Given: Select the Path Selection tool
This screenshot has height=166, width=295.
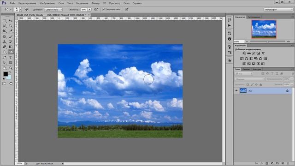Looking at the screenshot, I should 4,63.
